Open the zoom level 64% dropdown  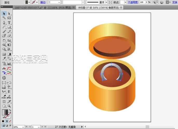(x=23, y=127)
